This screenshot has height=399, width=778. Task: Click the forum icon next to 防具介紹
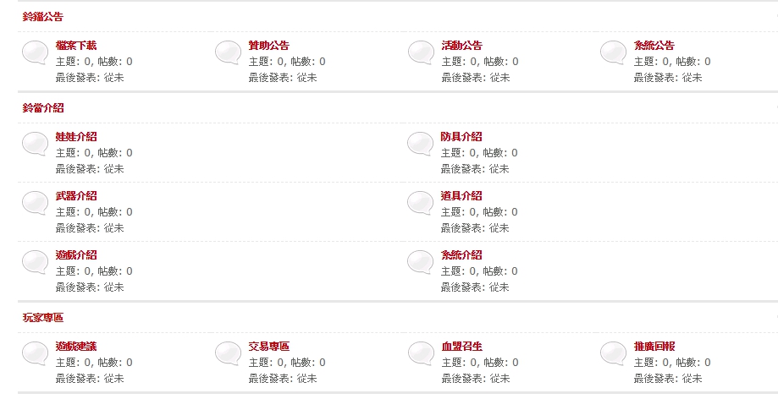click(x=421, y=145)
